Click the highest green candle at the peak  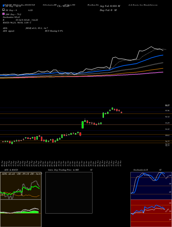(112, 109)
